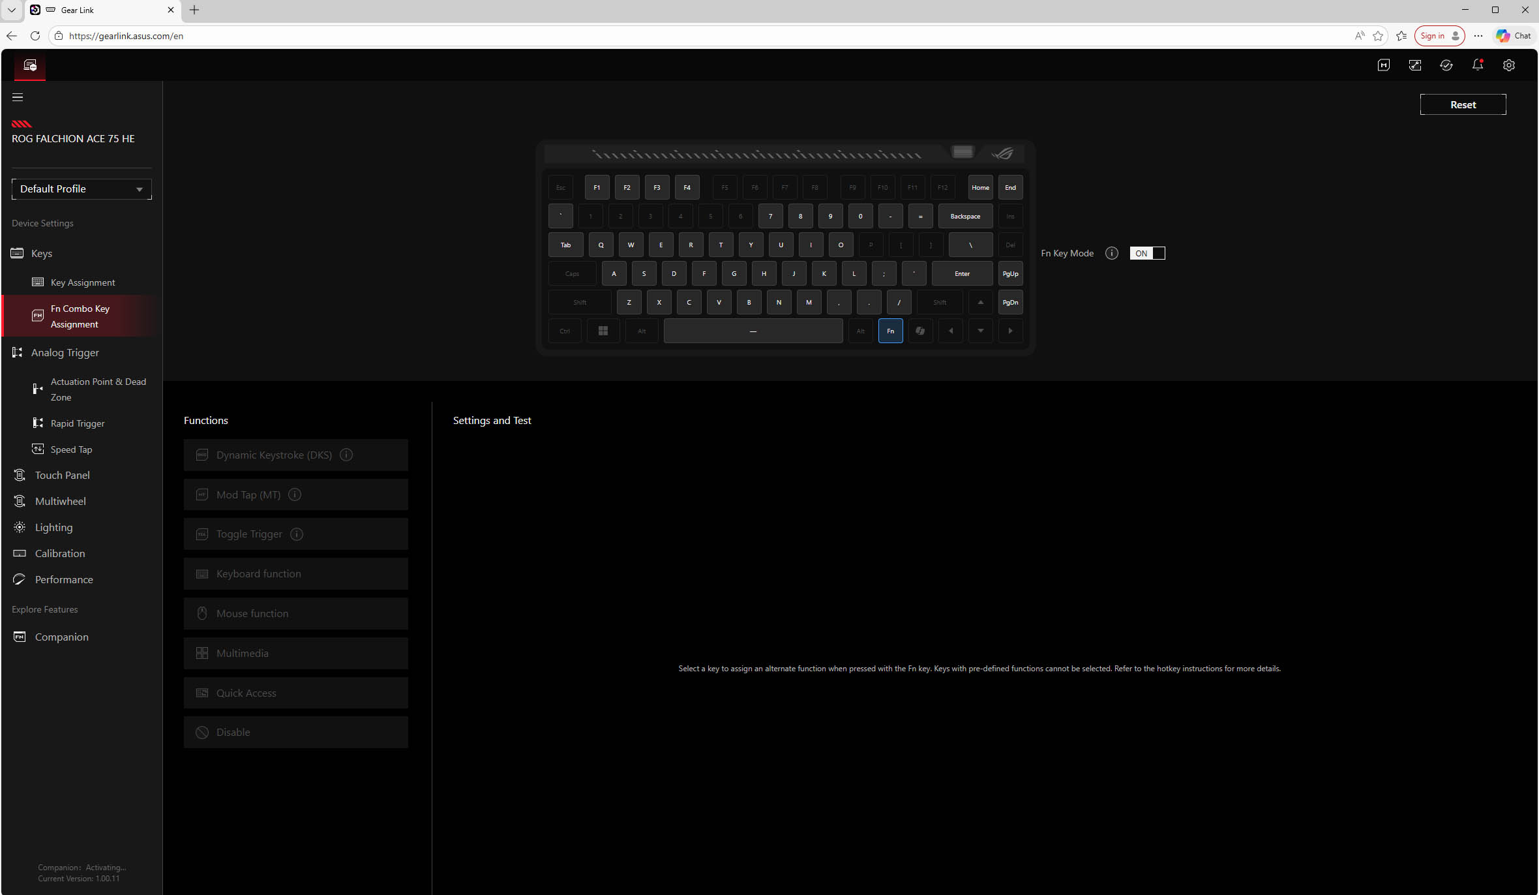The width and height of the screenshot is (1539, 895).
Task: Click the browser address bar
Action: coord(704,36)
